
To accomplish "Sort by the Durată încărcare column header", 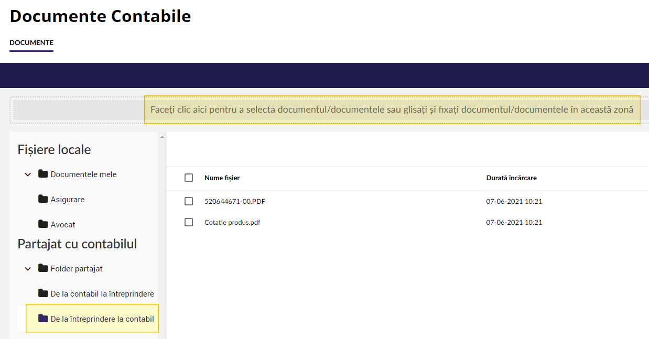I will (x=512, y=178).
